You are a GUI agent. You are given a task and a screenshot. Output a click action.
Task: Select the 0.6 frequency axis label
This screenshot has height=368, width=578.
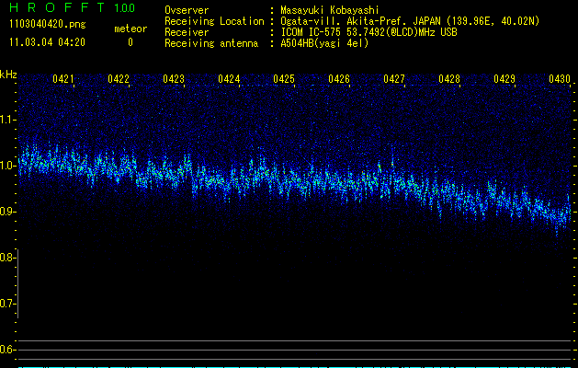coord(8,350)
